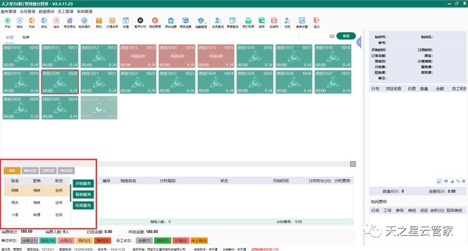The height and width of the screenshot is (251, 468).
Task: Expand the 消费管理 toolbar dropdown
Action: (x=201, y=22)
